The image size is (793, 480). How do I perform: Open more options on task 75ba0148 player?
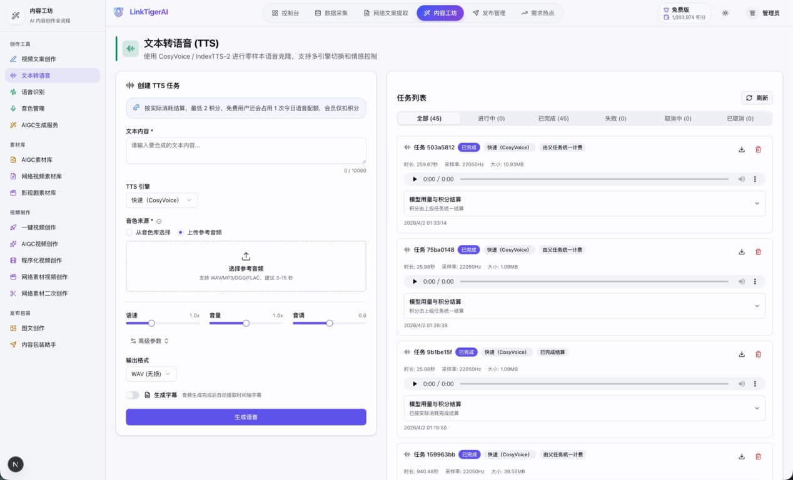pos(755,282)
